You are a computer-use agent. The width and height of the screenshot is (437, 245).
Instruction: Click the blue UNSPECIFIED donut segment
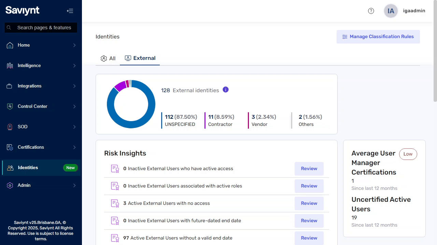pyautogui.click(x=131, y=125)
